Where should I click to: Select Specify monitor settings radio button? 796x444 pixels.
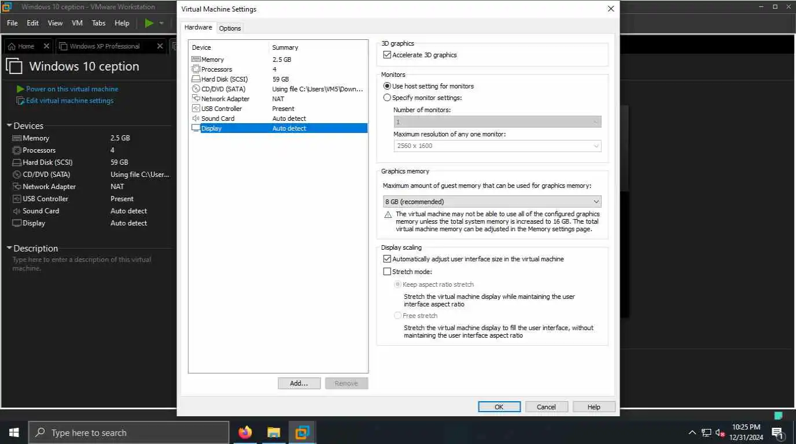(x=388, y=98)
